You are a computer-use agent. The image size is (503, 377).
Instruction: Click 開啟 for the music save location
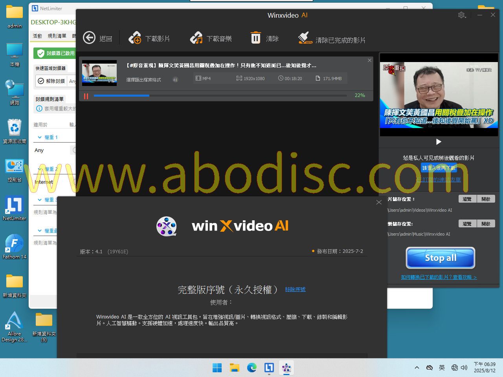pos(486,224)
